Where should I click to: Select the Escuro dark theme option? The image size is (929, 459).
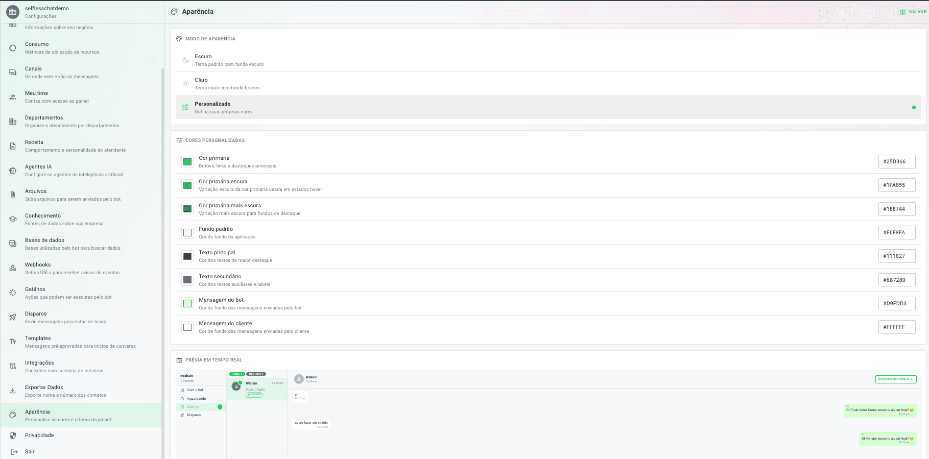point(548,60)
